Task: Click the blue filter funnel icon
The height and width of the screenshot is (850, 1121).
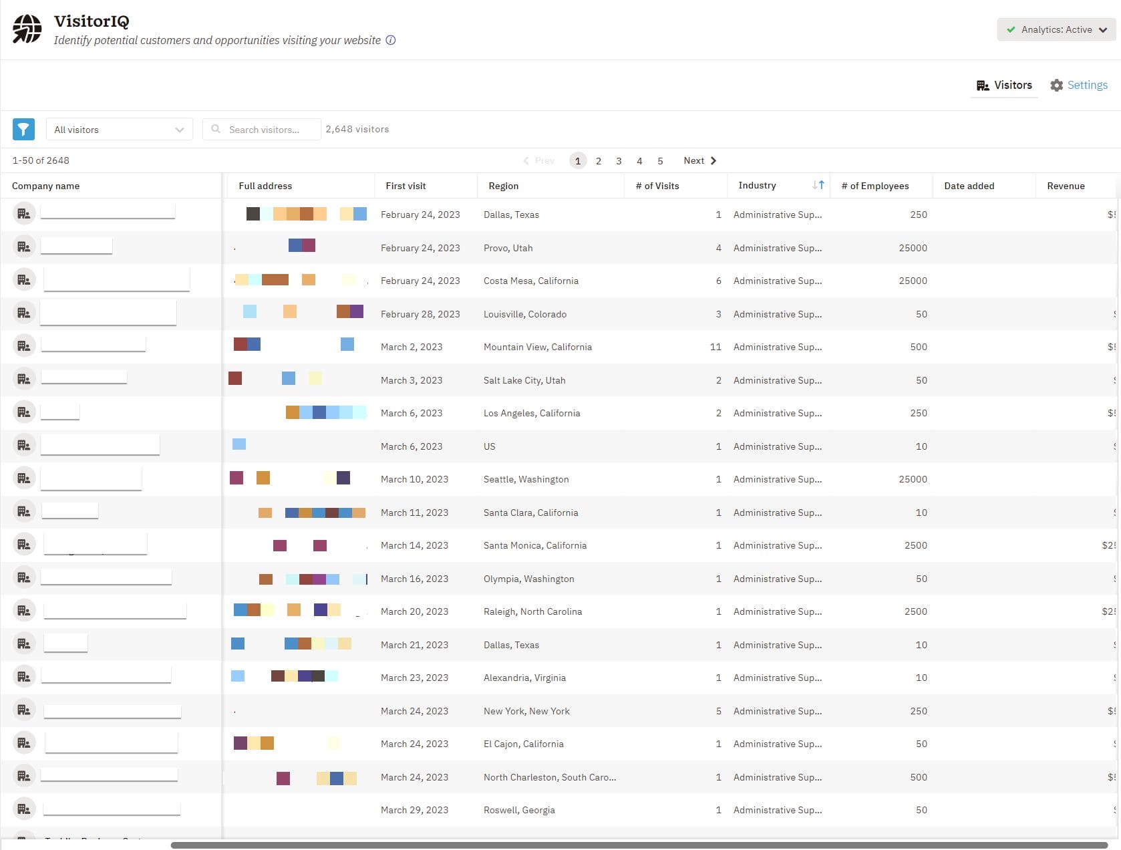Action: point(23,129)
